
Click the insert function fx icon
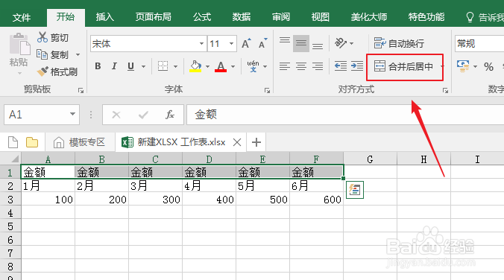point(170,115)
